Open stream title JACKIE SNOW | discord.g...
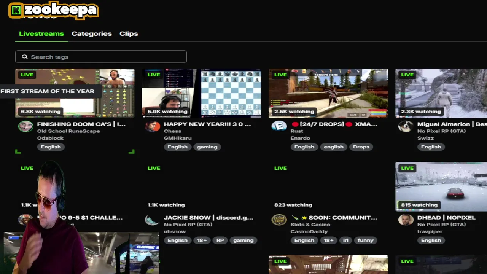The width and height of the screenshot is (487, 274). point(208,218)
